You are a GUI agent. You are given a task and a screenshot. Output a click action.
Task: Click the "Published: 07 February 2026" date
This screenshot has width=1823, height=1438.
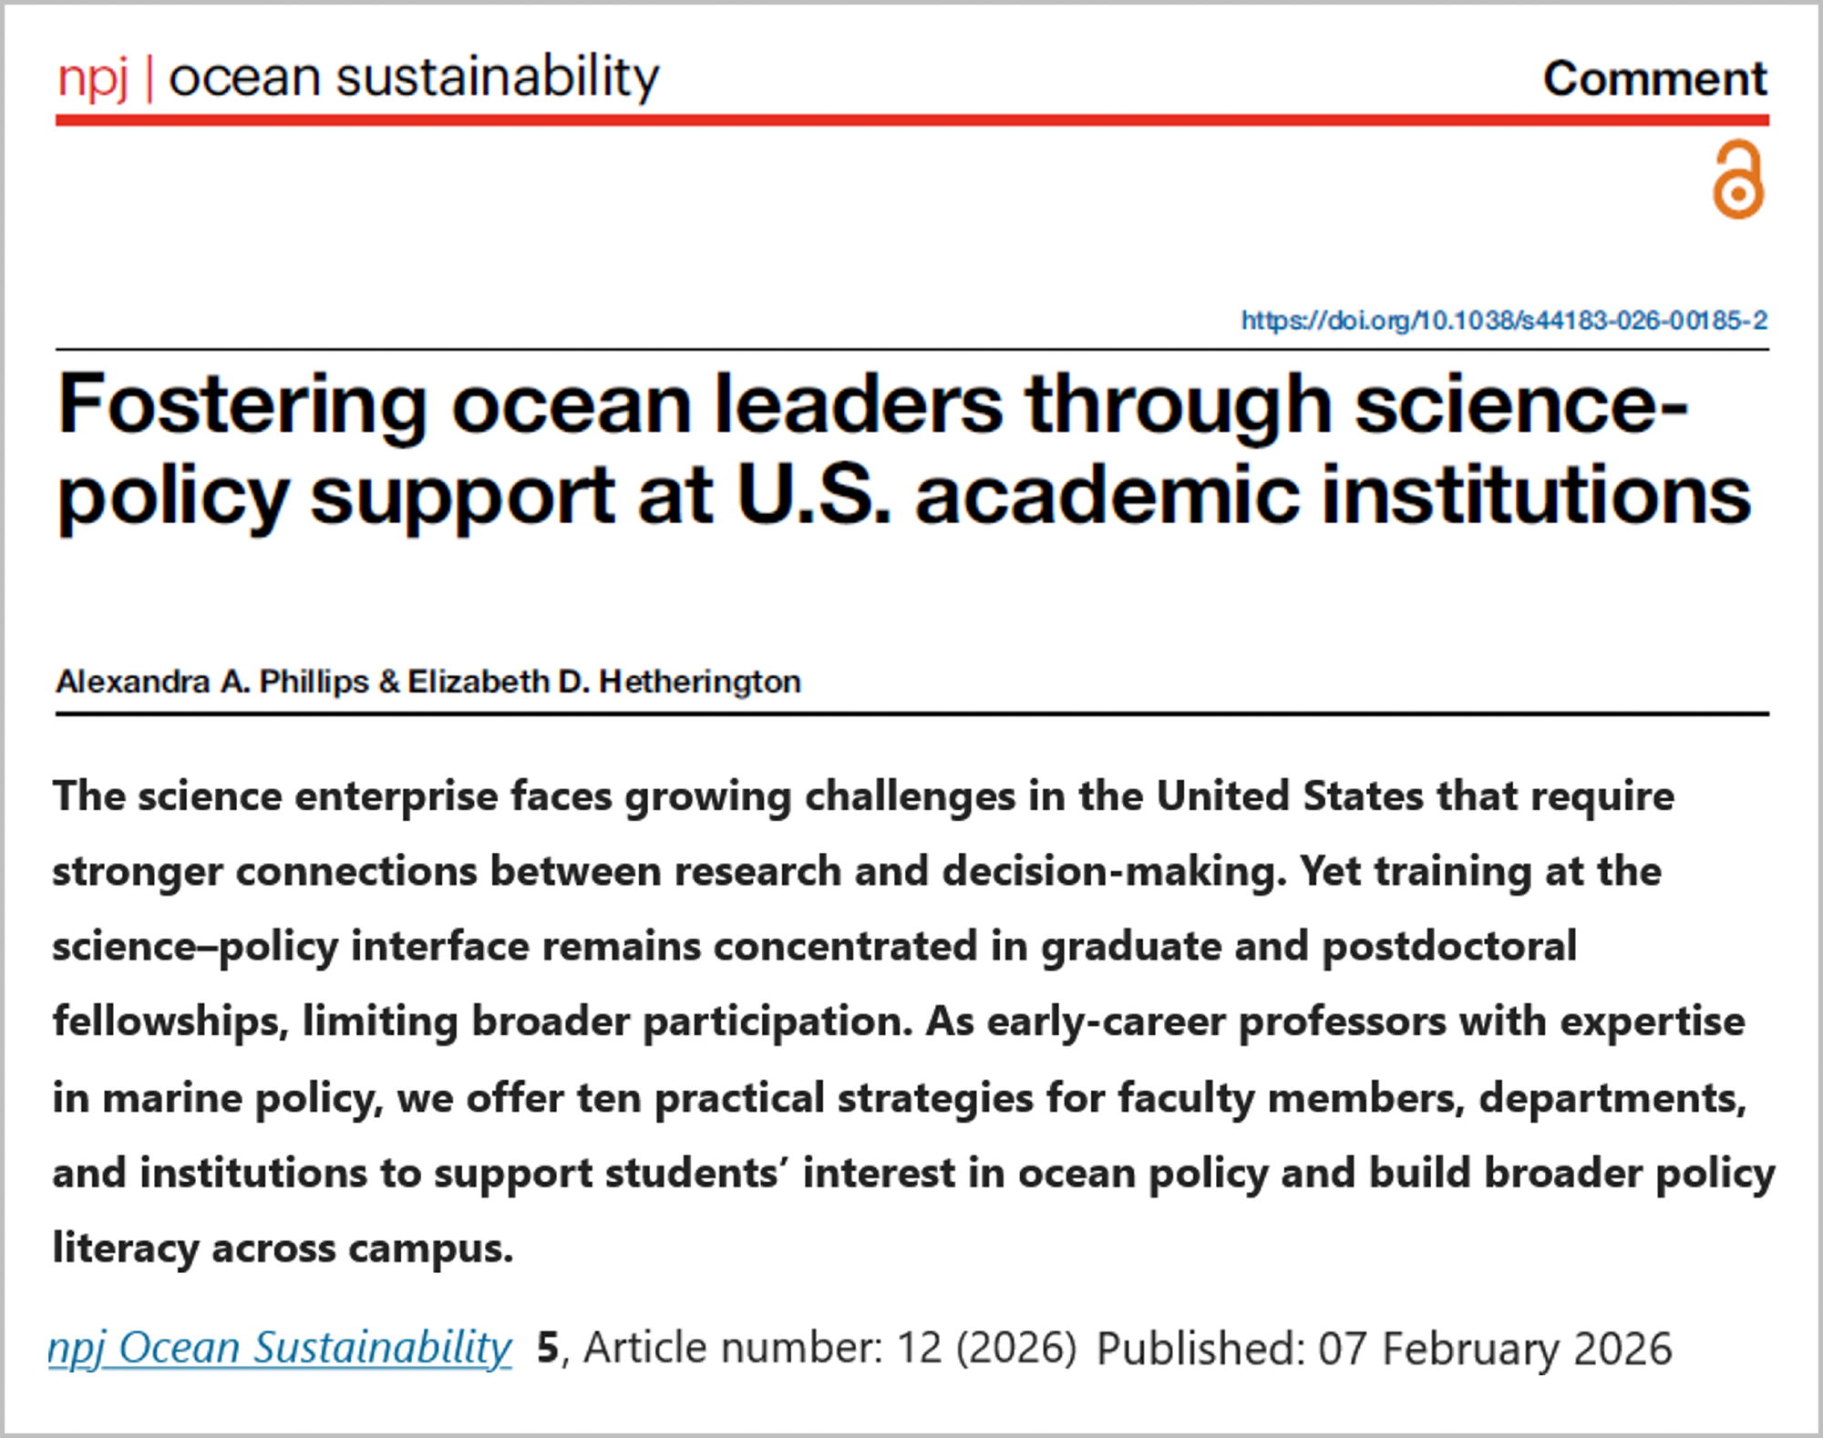1385,1349
